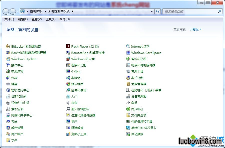Viewport: 225px width, 148px height.
Task: Open the 工具(T) menu
Action: tap(50, 19)
